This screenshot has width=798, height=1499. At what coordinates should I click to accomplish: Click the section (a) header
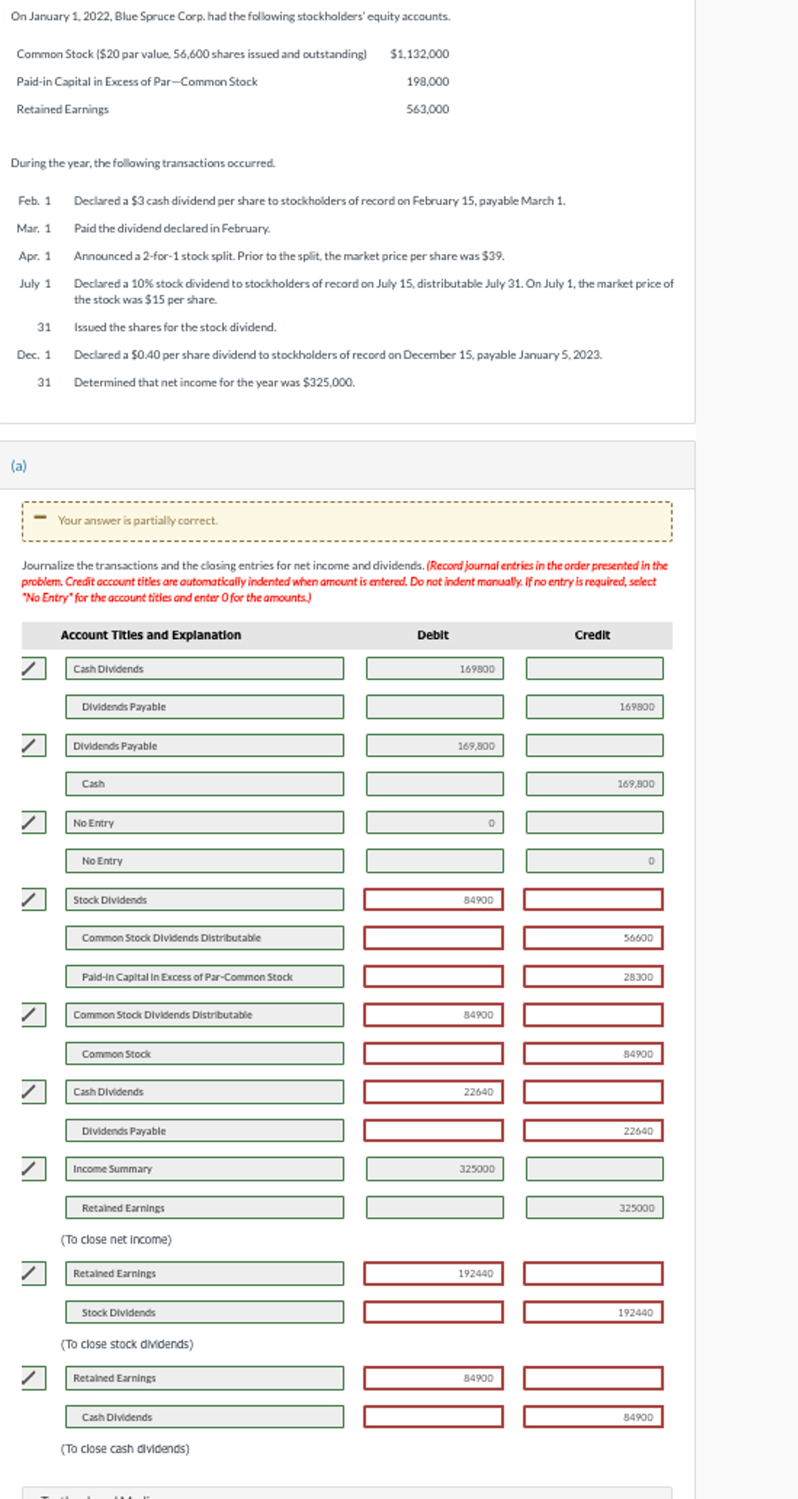click(19, 465)
